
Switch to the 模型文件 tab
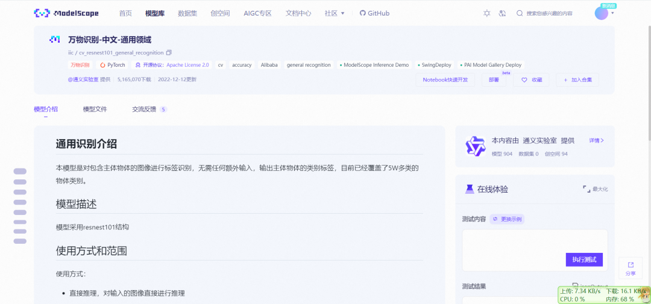95,110
